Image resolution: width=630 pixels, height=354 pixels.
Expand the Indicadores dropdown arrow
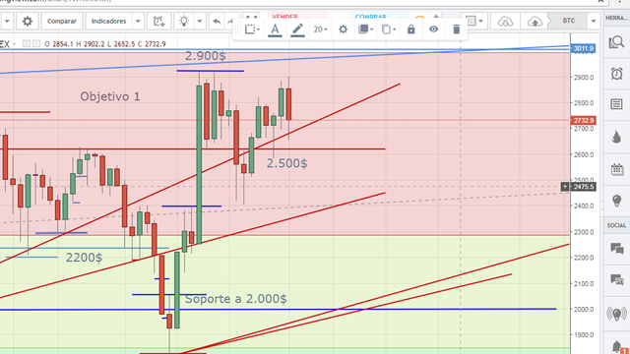pyautogui.click(x=138, y=21)
